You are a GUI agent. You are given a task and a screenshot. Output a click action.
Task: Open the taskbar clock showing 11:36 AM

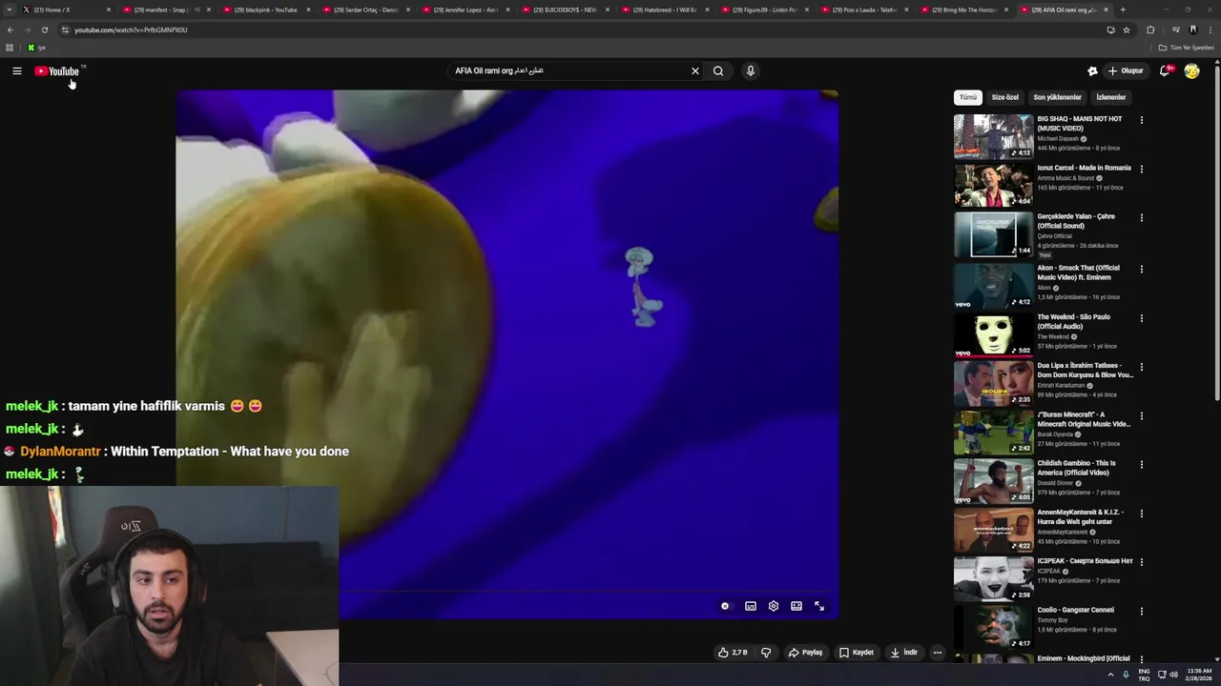click(1199, 675)
